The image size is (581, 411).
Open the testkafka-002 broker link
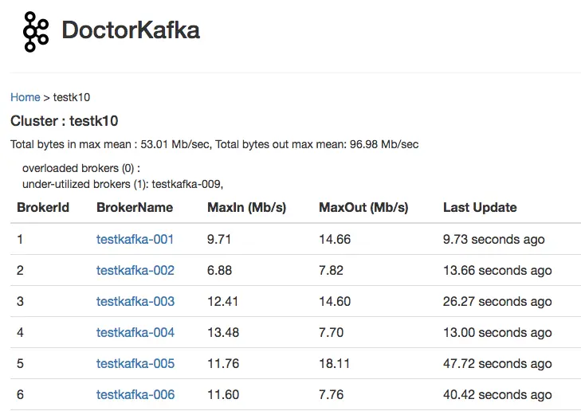pos(135,270)
